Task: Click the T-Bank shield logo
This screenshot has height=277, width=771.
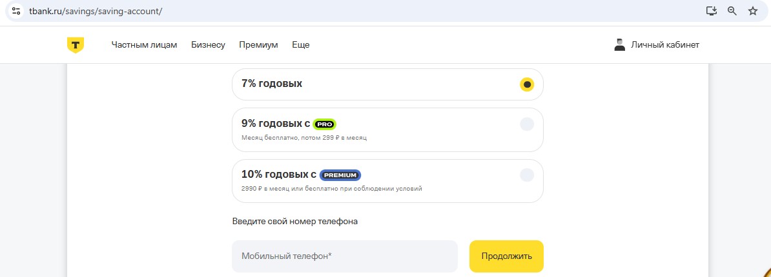Action: coord(76,45)
